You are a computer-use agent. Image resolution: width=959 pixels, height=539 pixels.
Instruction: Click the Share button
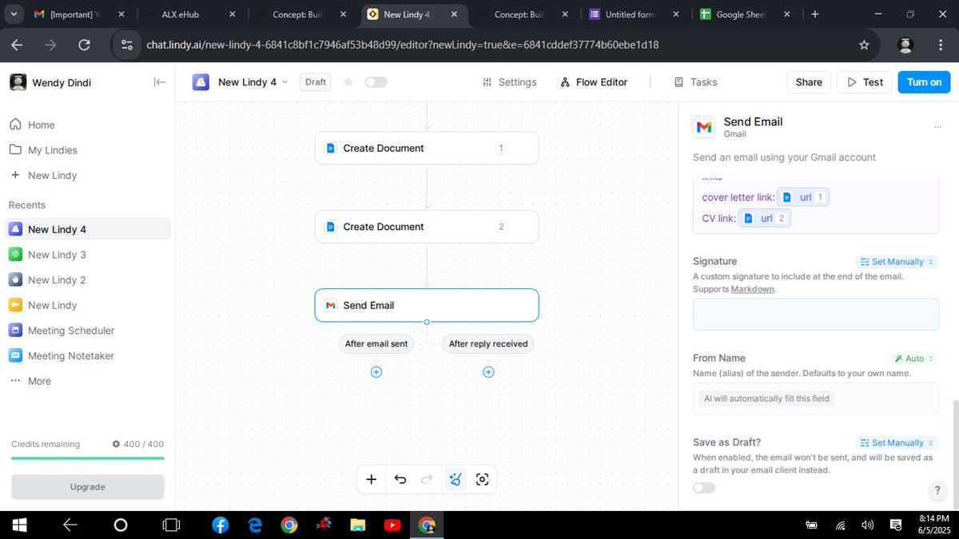click(809, 81)
